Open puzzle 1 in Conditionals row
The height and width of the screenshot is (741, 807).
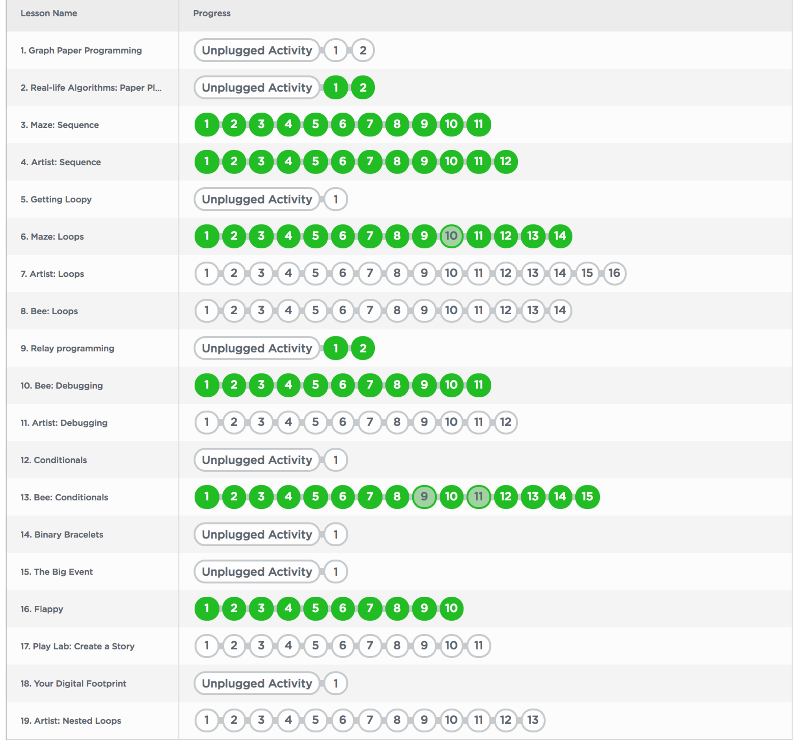tap(335, 460)
